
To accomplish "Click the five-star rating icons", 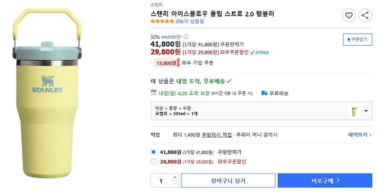I will tap(162, 22).
